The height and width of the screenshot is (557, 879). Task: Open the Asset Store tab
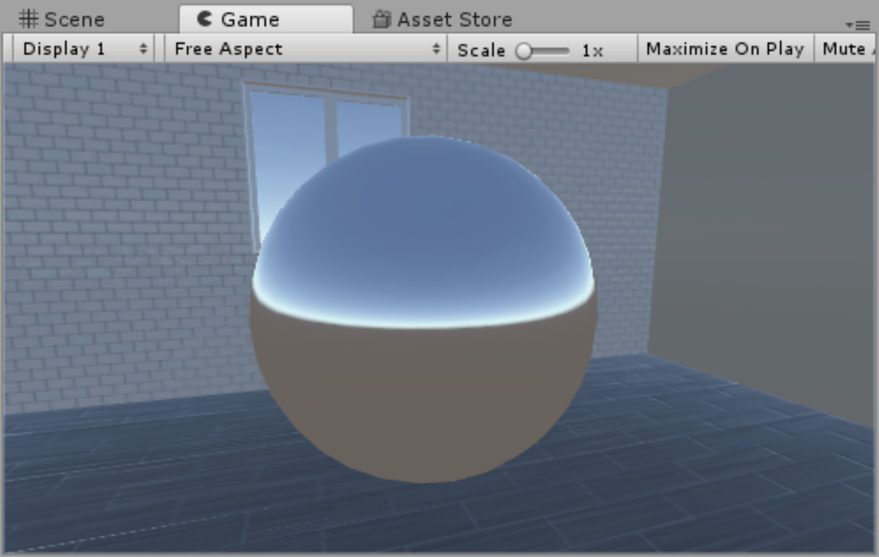tap(442, 19)
